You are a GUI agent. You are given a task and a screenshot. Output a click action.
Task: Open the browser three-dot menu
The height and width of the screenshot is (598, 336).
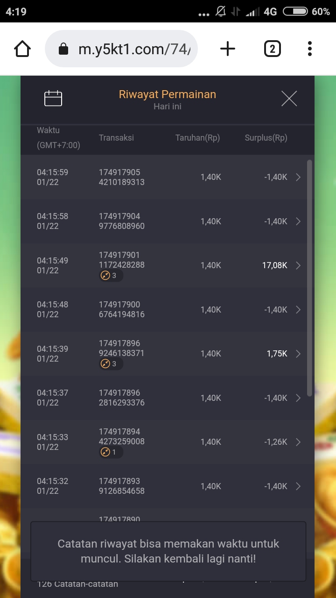tap(309, 49)
